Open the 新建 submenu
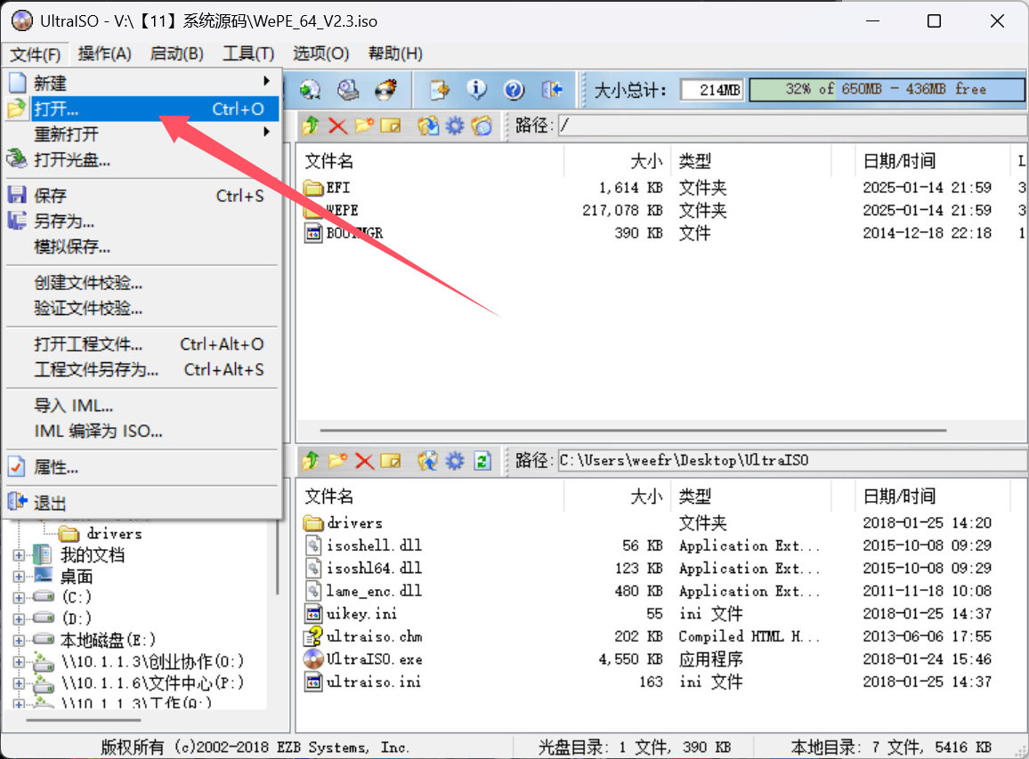This screenshot has height=759, width=1029. (x=142, y=84)
